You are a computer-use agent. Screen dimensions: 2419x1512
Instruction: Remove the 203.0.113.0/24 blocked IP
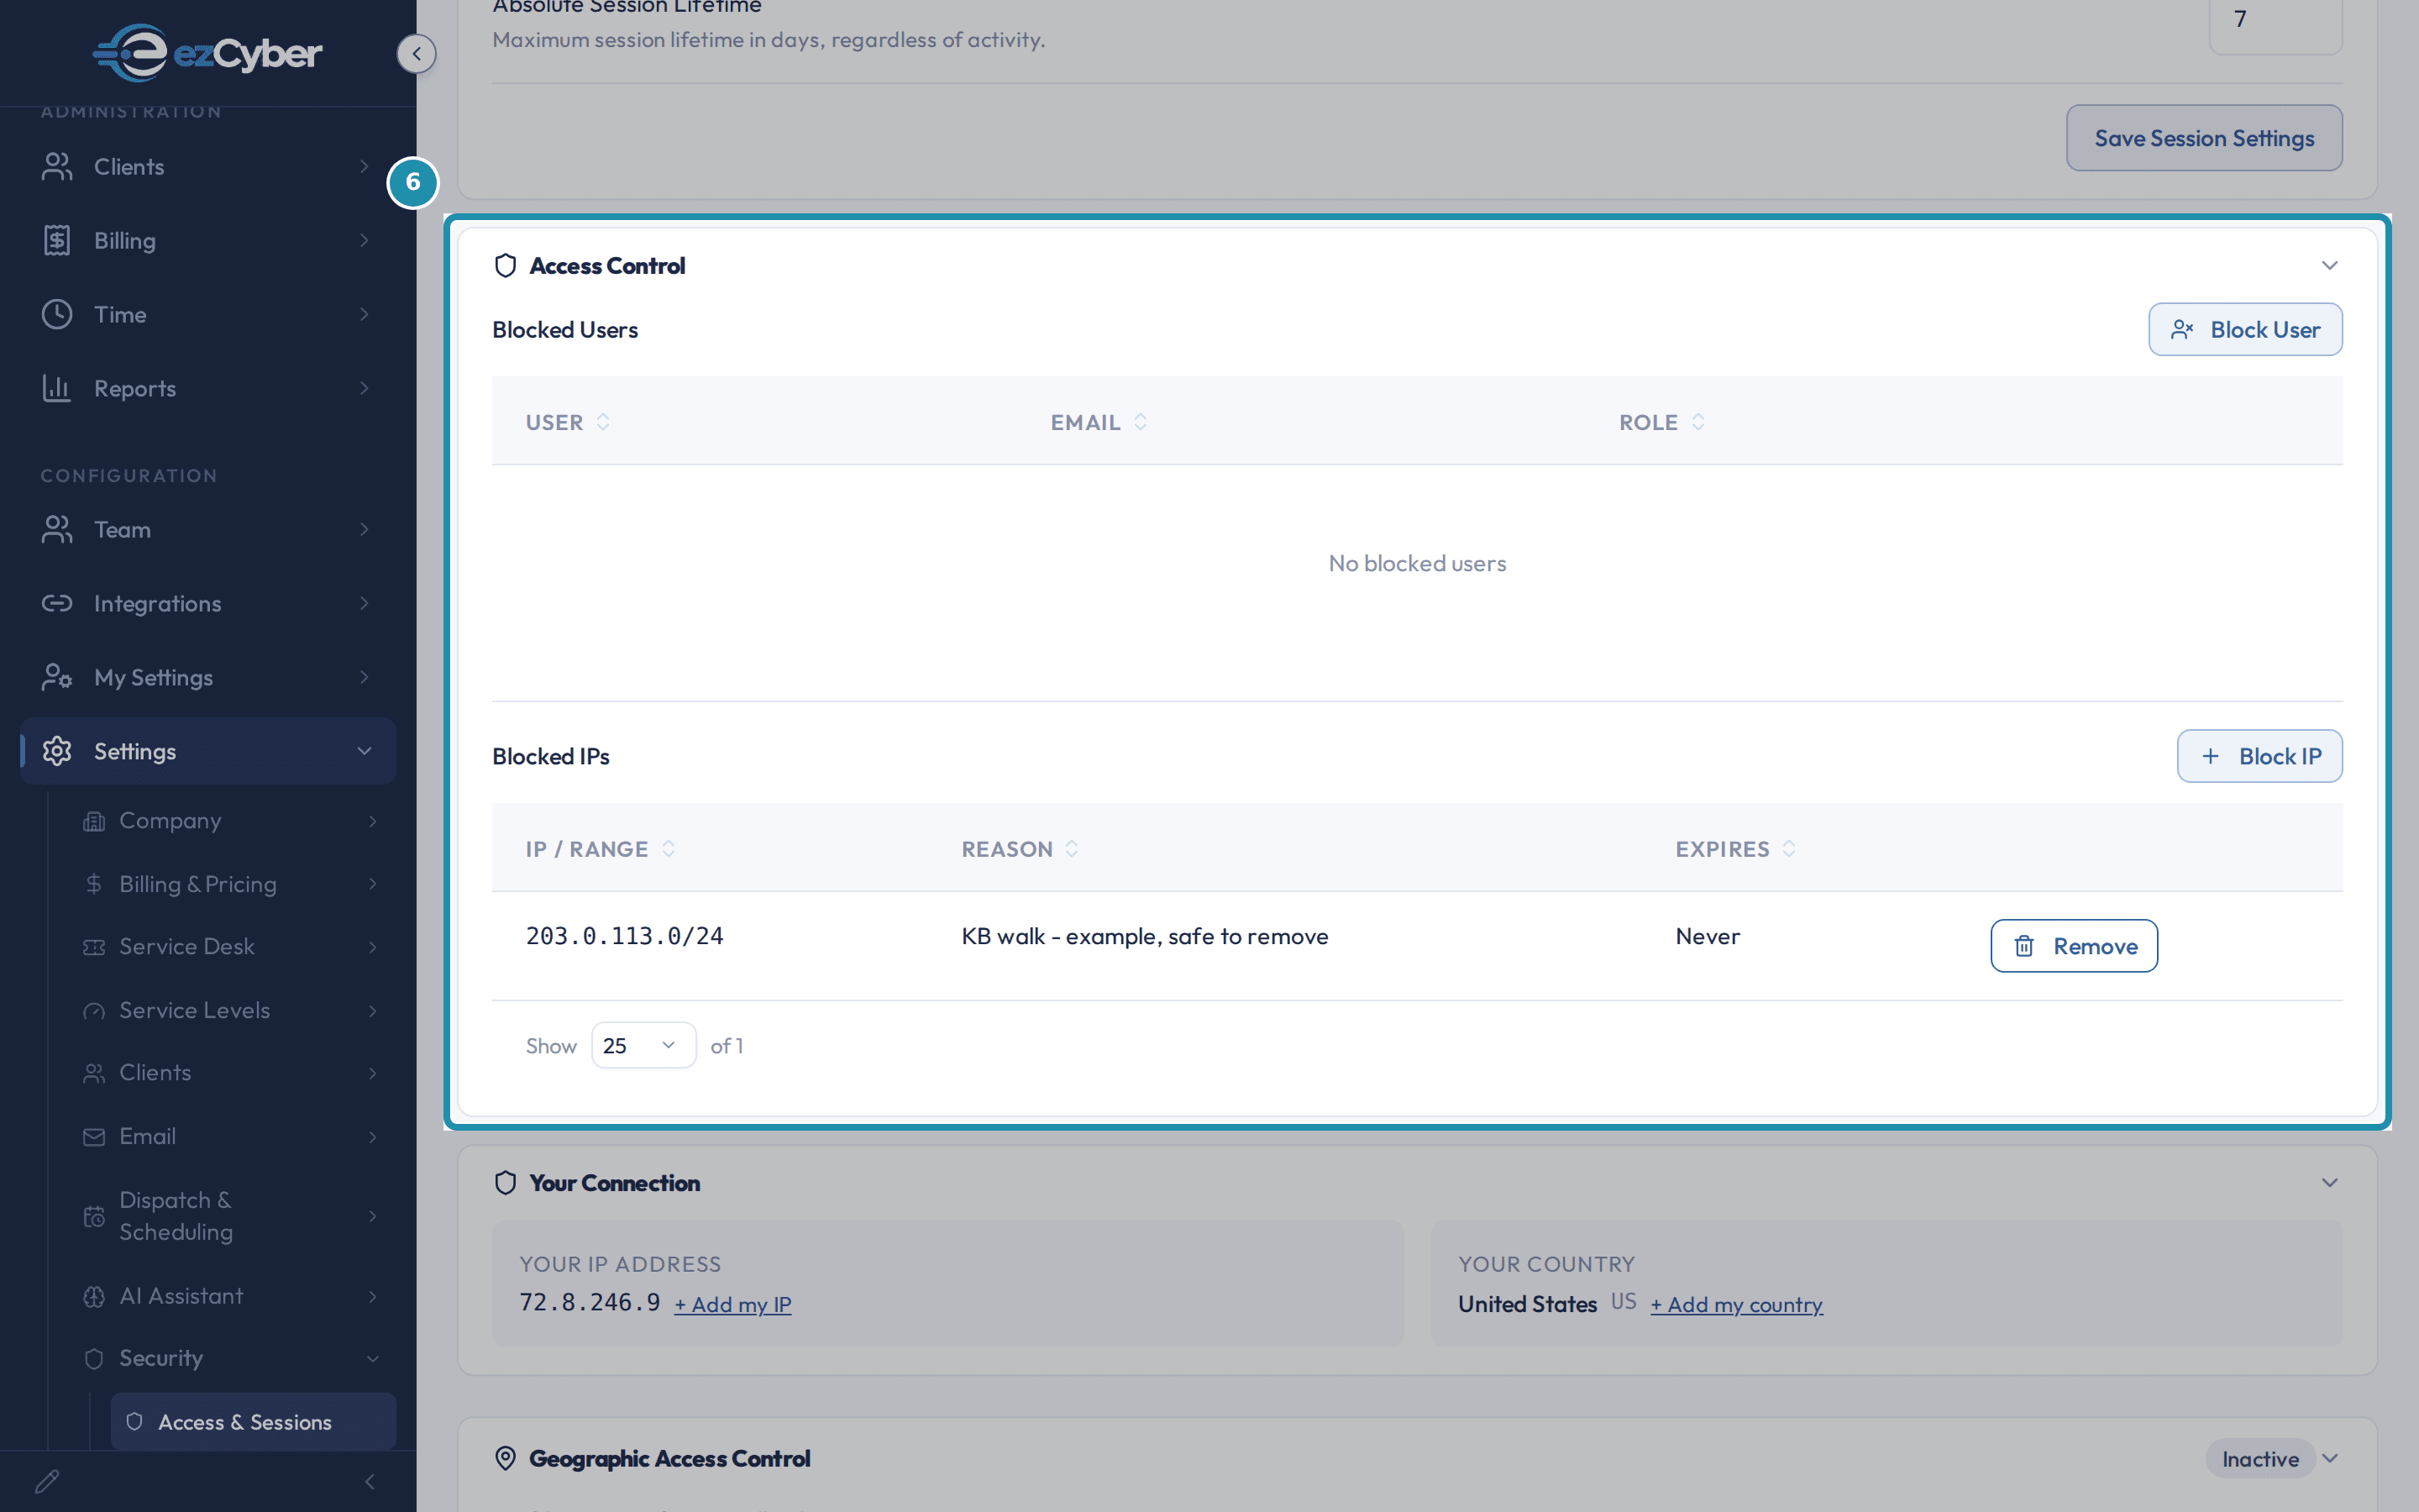(x=2074, y=946)
